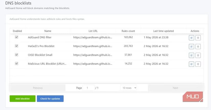Image resolution: width=211 pixels, height=110 pixels.
Task: Select HaGeZi's Pro Blocklist name
Action: click(x=41, y=46)
